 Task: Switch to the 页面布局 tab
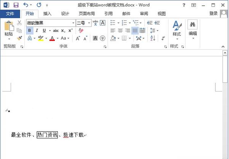(87, 14)
